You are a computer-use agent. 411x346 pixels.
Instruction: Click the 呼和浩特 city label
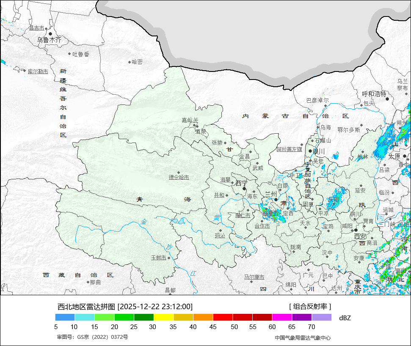[374, 94]
